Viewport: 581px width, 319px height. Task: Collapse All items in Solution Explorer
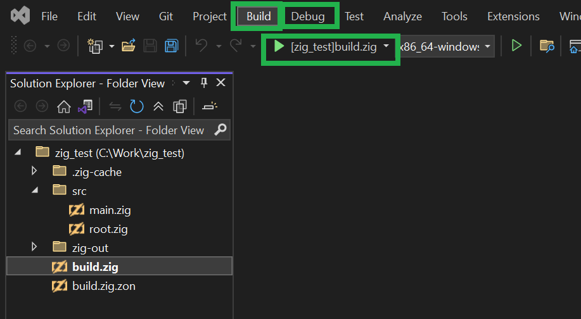tap(158, 106)
